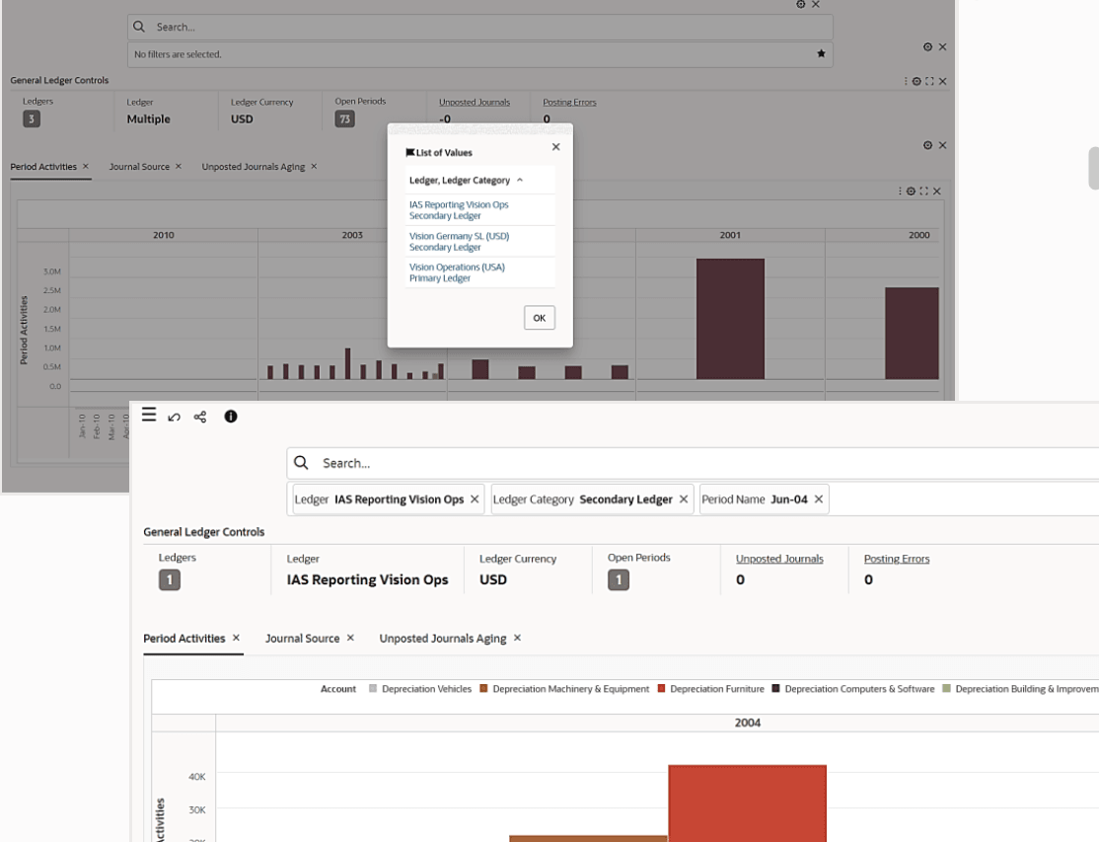Remove the Ledger IAS Reporting Vision Ops filter

pyautogui.click(x=475, y=499)
